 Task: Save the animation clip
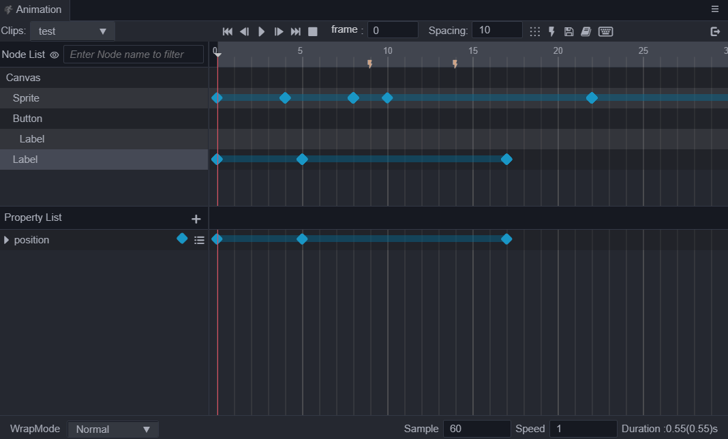(x=568, y=31)
